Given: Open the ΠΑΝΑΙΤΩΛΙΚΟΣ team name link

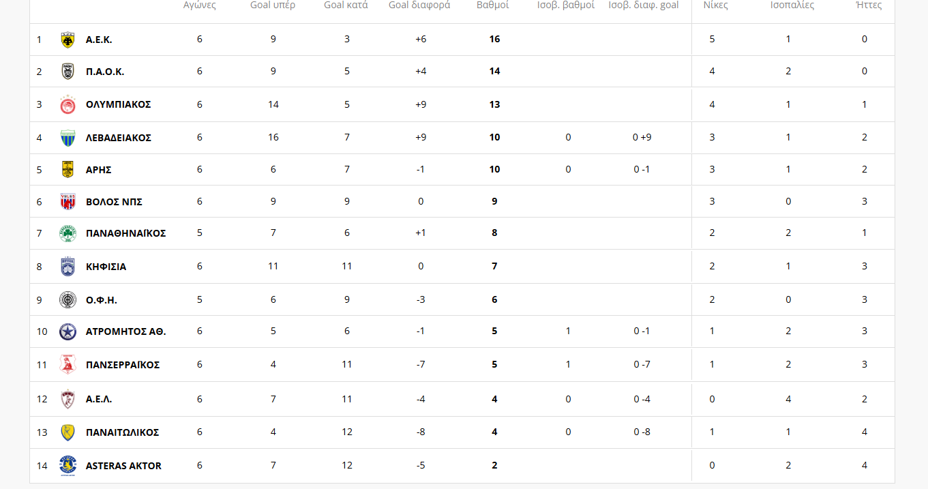Looking at the screenshot, I should tap(122, 432).
